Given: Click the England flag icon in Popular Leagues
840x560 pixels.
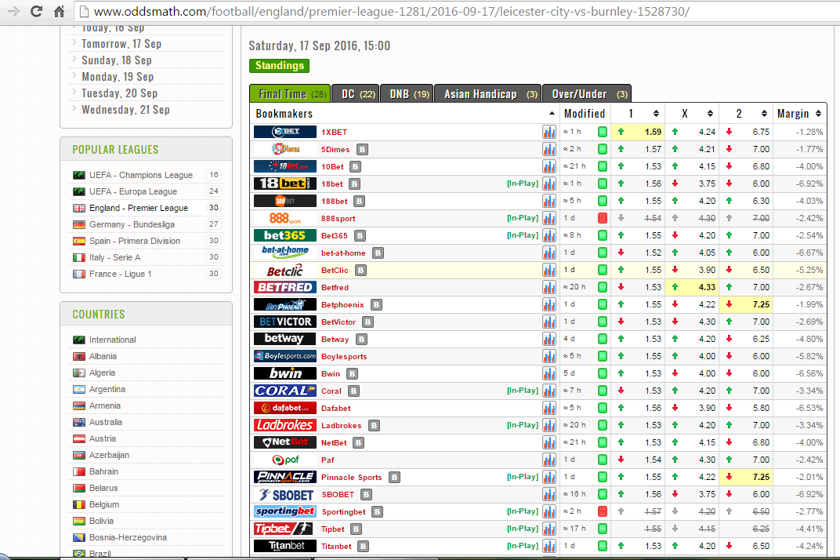Looking at the screenshot, I should click(78, 208).
